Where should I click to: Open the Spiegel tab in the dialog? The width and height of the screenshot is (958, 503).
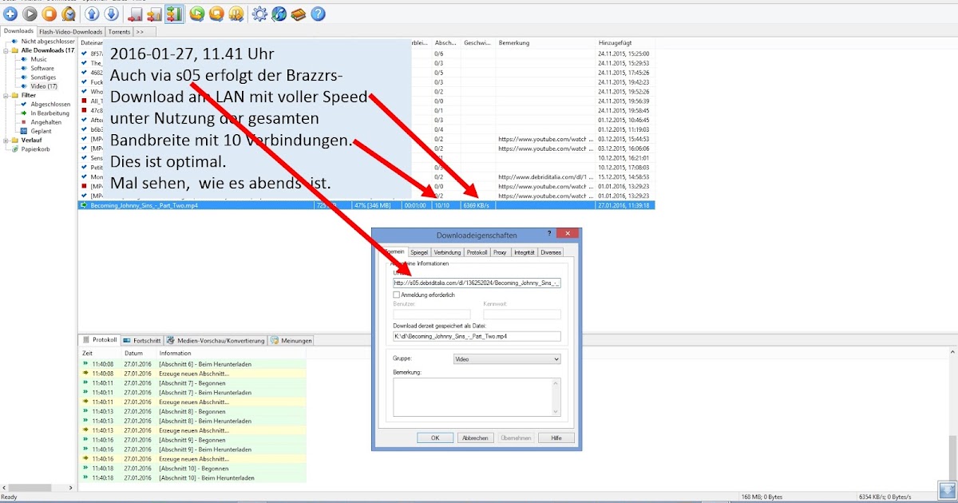tap(419, 252)
